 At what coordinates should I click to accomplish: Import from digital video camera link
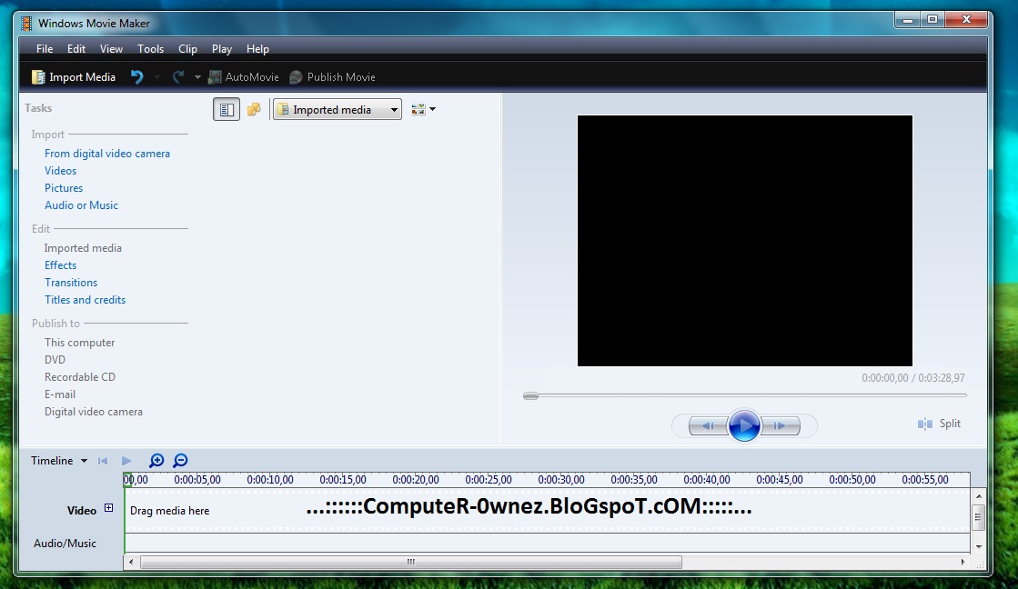coord(107,154)
